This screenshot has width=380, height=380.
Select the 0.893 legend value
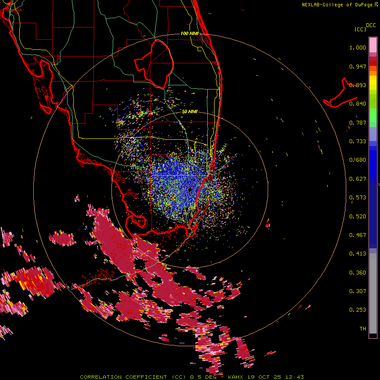coord(358,85)
